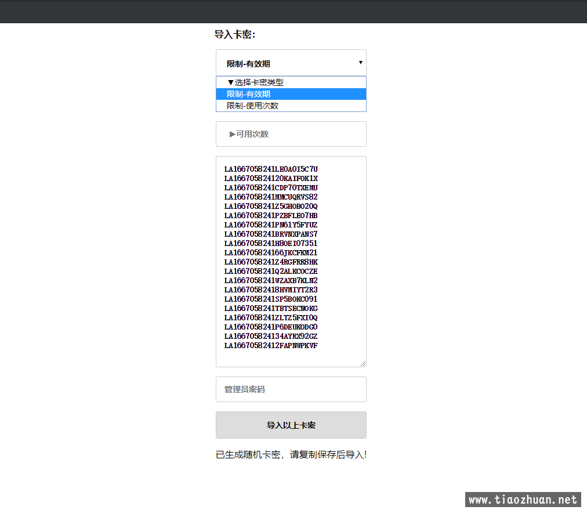Open the card type dropdown arrow
Image resolution: width=587 pixels, height=510 pixels.
coord(360,63)
